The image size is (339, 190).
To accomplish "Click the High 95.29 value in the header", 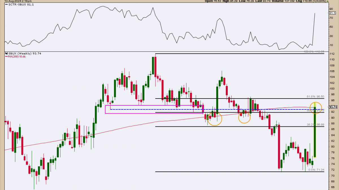I will (x=231, y=1).
